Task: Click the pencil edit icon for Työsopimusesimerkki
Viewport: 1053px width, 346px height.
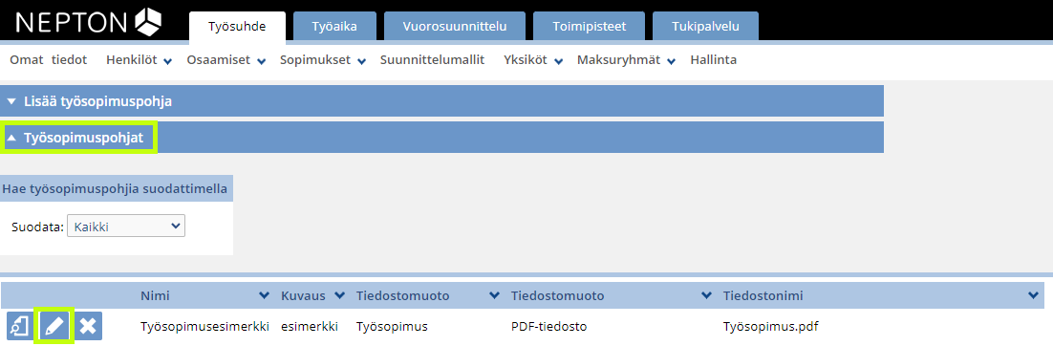Action: click(x=54, y=327)
